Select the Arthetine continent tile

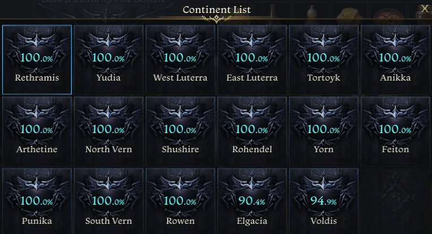tap(37, 131)
